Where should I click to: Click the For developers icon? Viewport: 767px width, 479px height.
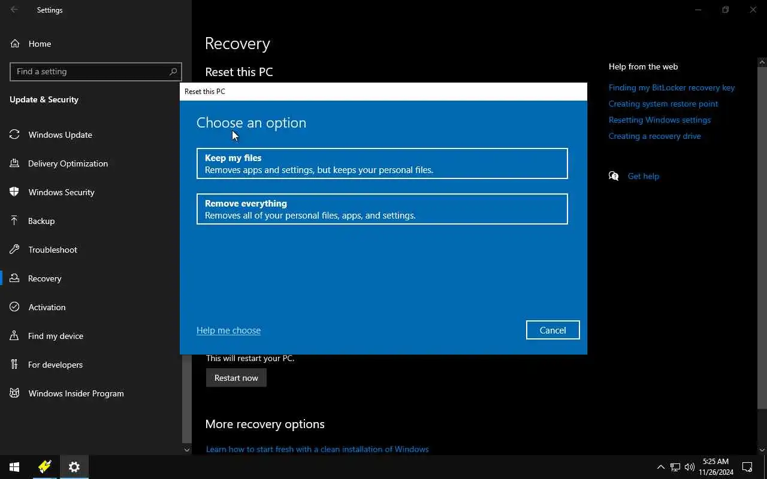[x=15, y=365]
